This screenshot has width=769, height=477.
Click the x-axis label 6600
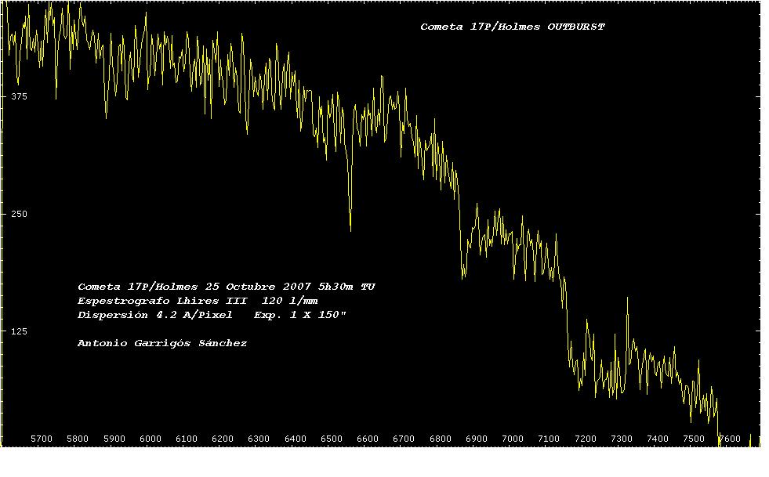[x=368, y=439]
